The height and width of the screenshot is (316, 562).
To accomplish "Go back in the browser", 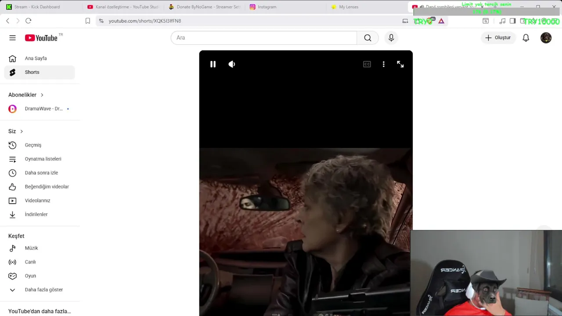I will [7, 21].
